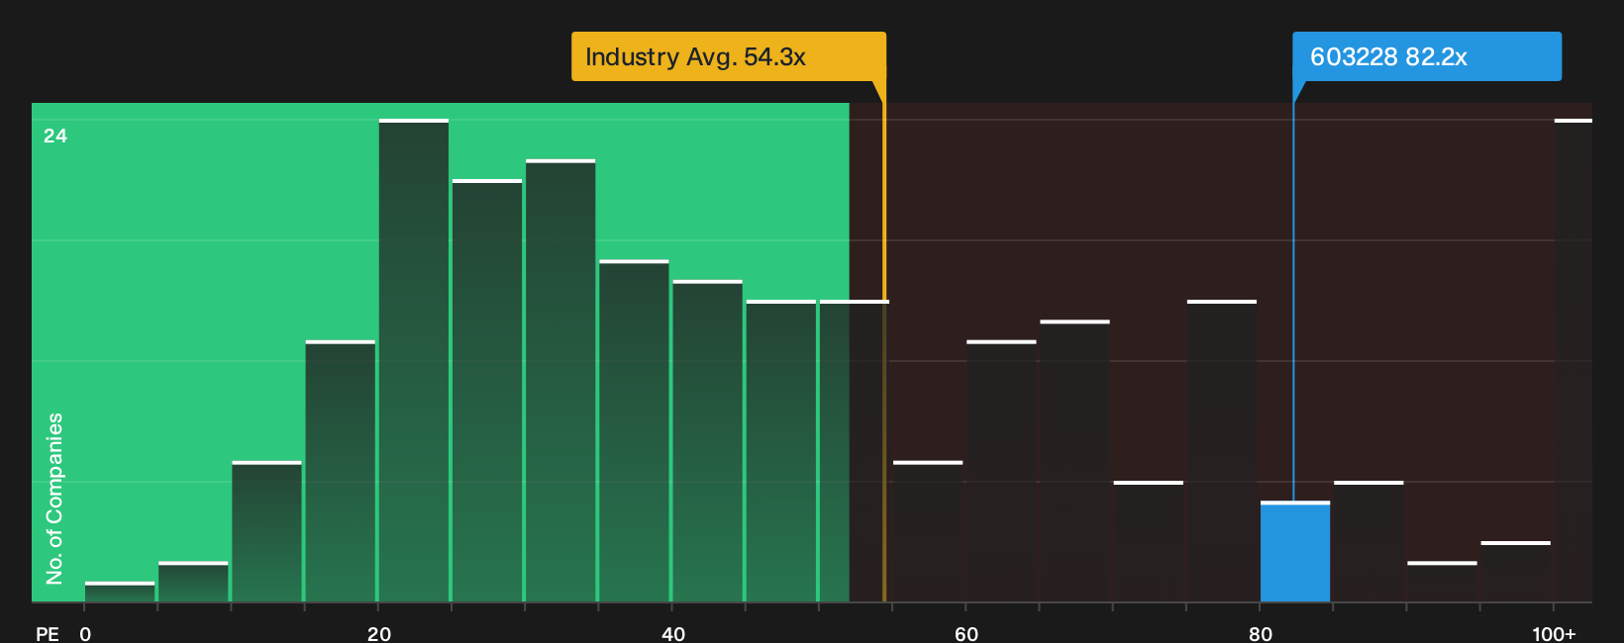Viewport: 1624px width, 643px height.
Task: Click the tallest bar at PE 20-25
Action: point(414,360)
